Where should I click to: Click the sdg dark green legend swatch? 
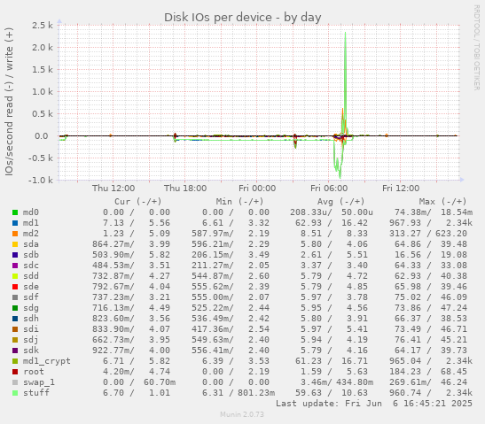point(15,308)
